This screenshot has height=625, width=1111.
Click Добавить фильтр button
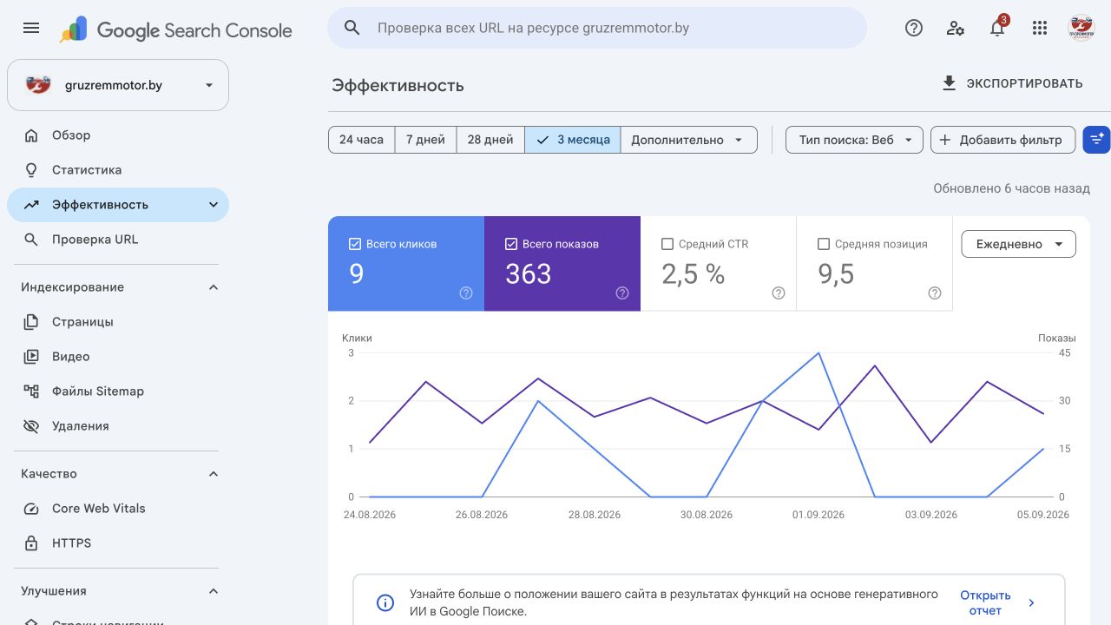coord(1003,140)
